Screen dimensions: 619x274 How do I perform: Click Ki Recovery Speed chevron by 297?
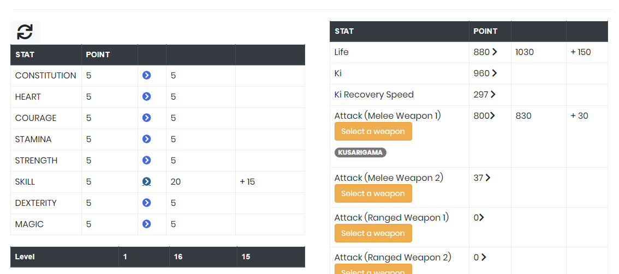(493, 94)
